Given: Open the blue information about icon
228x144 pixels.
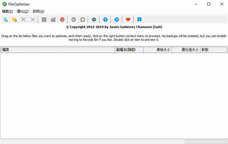Looking at the screenshot, I should coord(139,19).
